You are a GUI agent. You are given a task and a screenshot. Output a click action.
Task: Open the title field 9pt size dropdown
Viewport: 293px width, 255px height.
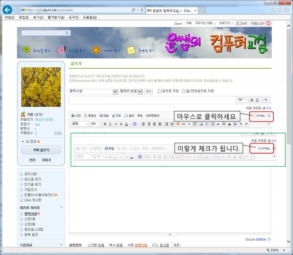point(242,100)
